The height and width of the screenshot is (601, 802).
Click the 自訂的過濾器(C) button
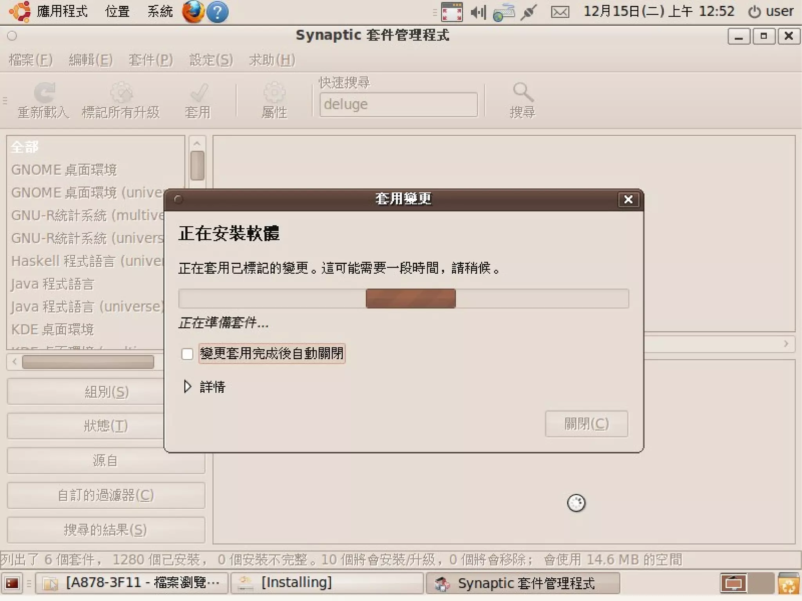click(x=106, y=495)
